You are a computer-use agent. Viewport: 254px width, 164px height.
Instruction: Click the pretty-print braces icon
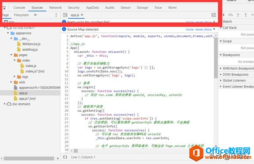[x=65, y=157]
